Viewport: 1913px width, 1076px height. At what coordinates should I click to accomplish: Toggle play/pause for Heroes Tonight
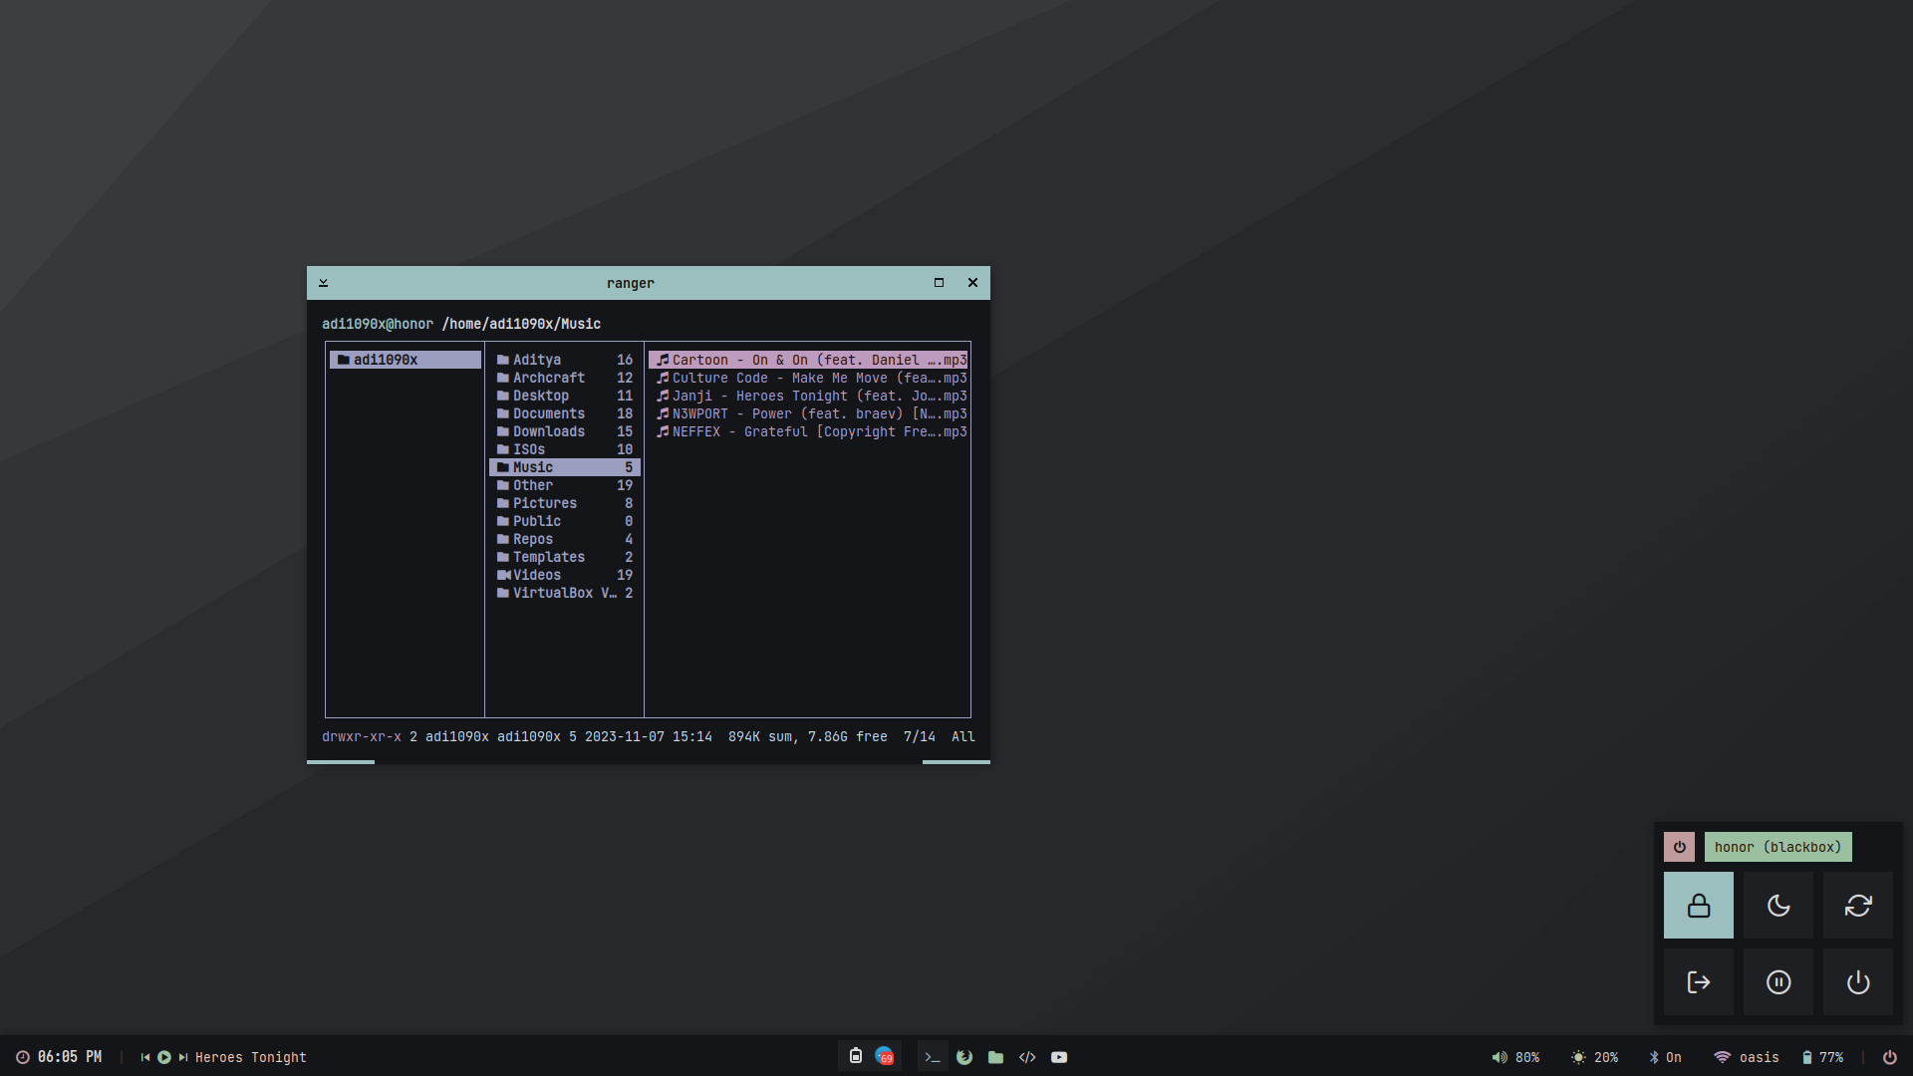click(x=164, y=1057)
